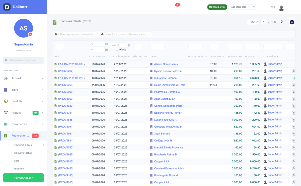Click company icon beside Alsace Composants
This screenshot has height=186, width=301.
(152, 64)
